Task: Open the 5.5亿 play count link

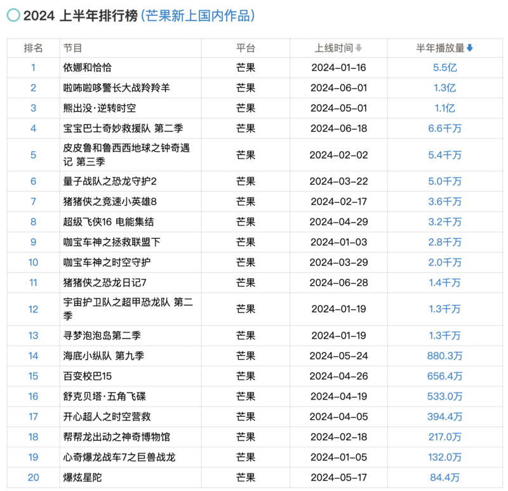Action: 445,68
